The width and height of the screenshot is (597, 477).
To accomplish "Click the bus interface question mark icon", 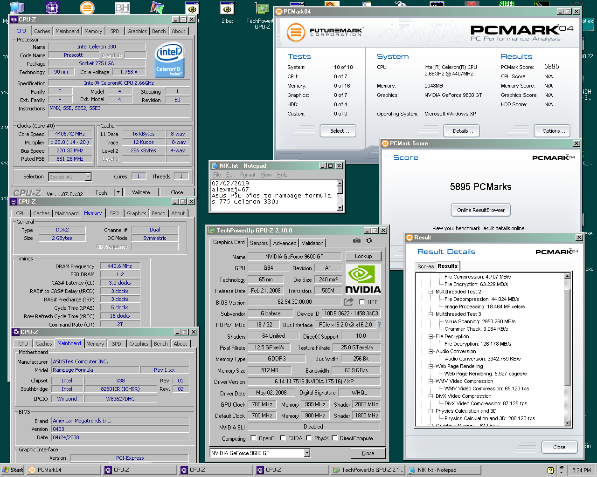I will [x=379, y=325].
